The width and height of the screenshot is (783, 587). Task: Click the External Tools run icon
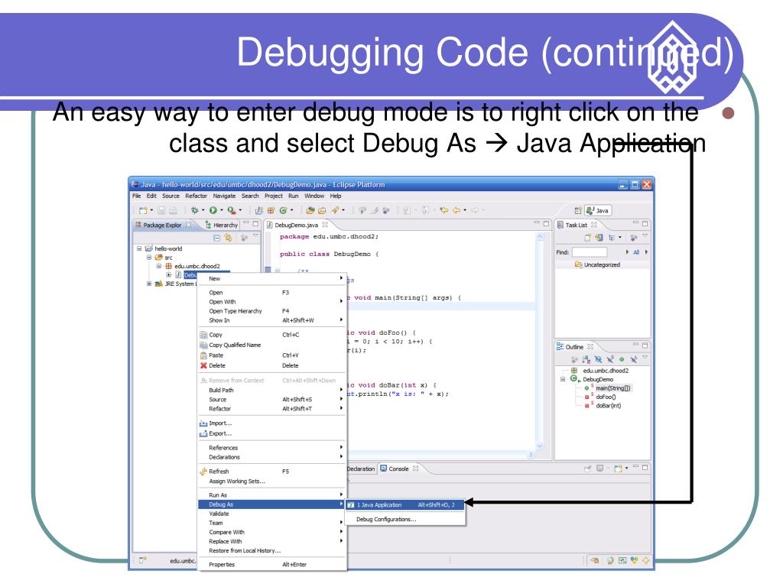(x=231, y=211)
